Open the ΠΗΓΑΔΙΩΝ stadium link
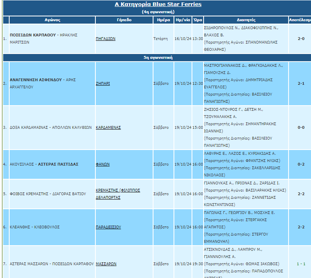This screenshot has height=278, width=311. click(105, 39)
